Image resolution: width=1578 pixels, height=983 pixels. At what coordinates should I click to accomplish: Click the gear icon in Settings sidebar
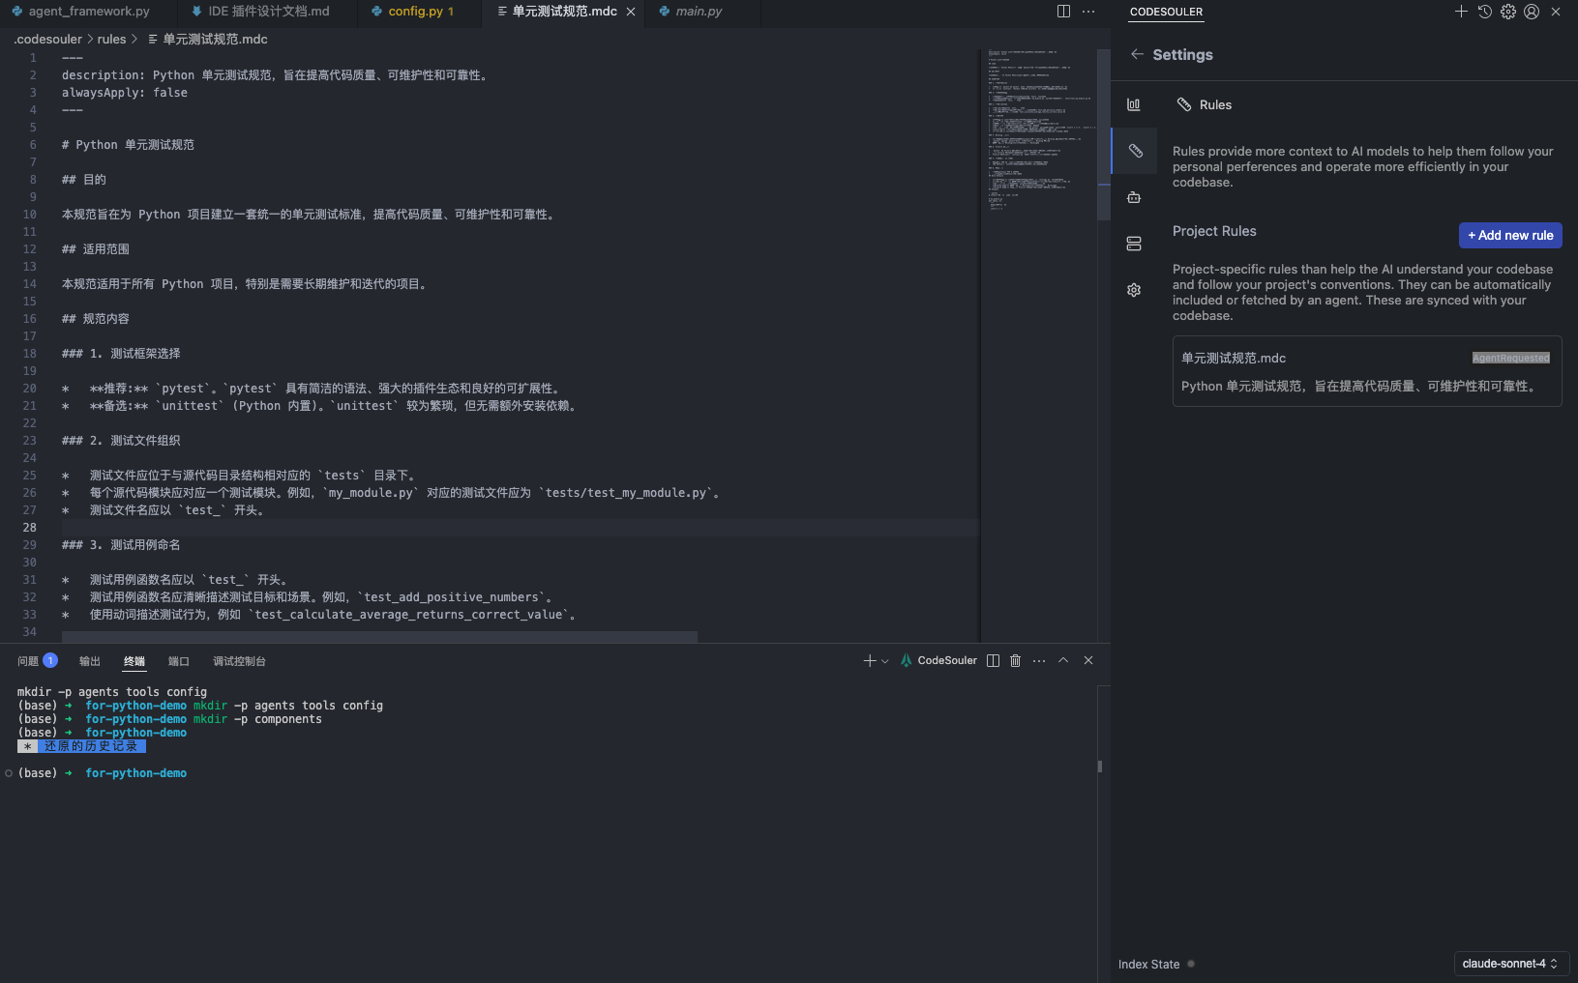pos(1134,290)
